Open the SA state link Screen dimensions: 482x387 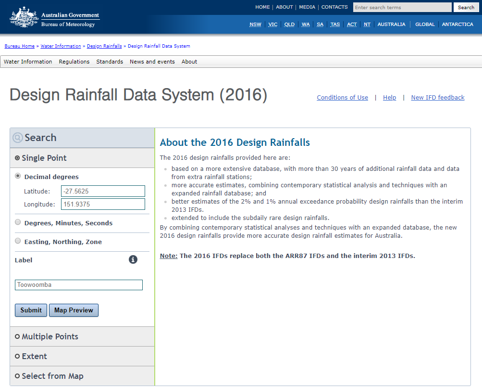320,25
